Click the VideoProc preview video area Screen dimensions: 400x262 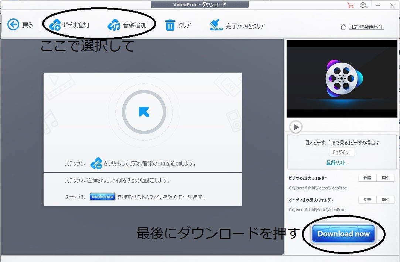pyautogui.click(x=342, y=79)
